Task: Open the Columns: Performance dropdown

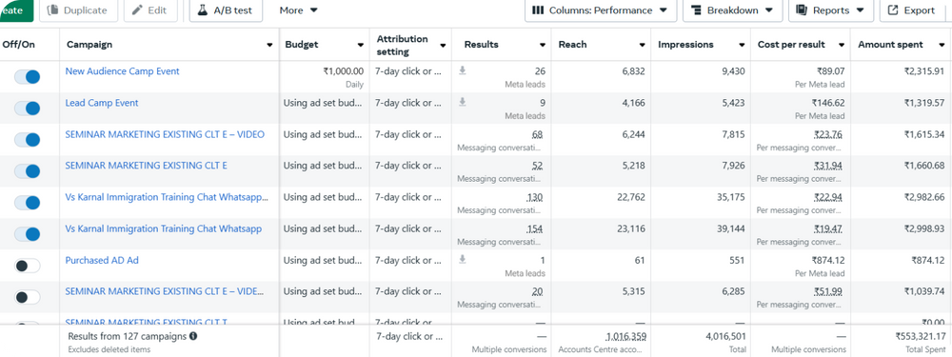Action: coord(599,10)
